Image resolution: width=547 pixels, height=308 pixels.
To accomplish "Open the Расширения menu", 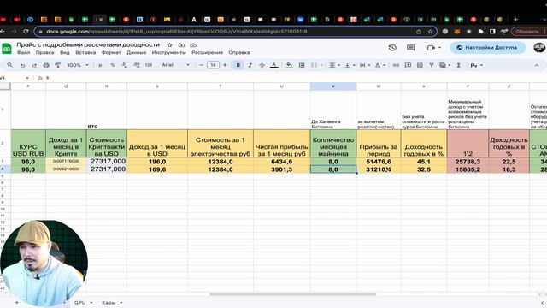I will point(207,52).
